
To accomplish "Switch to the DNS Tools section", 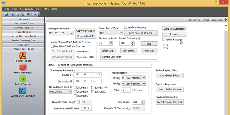I will pos(22,45).
